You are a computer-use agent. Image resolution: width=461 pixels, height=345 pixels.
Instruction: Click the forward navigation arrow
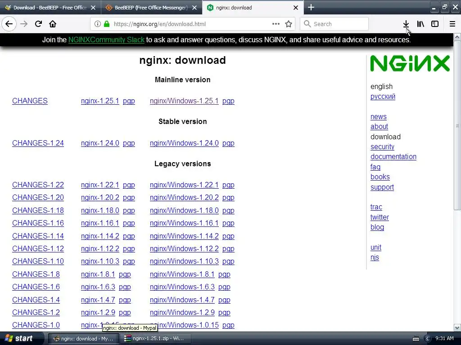[x=24, y=24]
